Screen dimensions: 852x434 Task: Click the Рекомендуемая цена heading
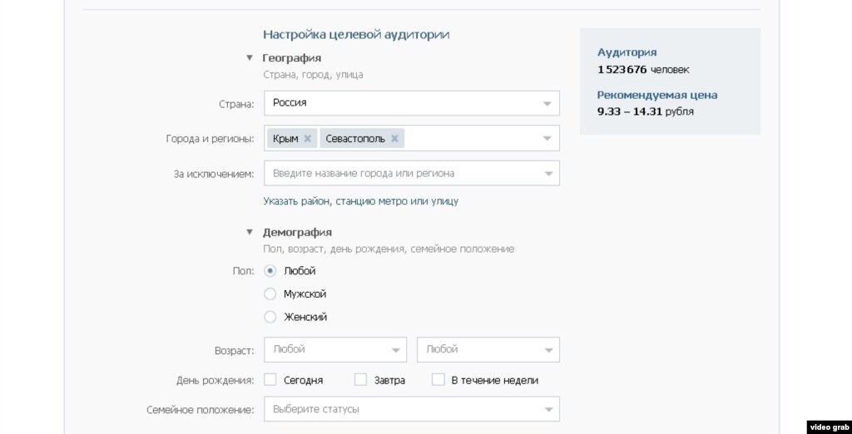click(x=656, y=95)
